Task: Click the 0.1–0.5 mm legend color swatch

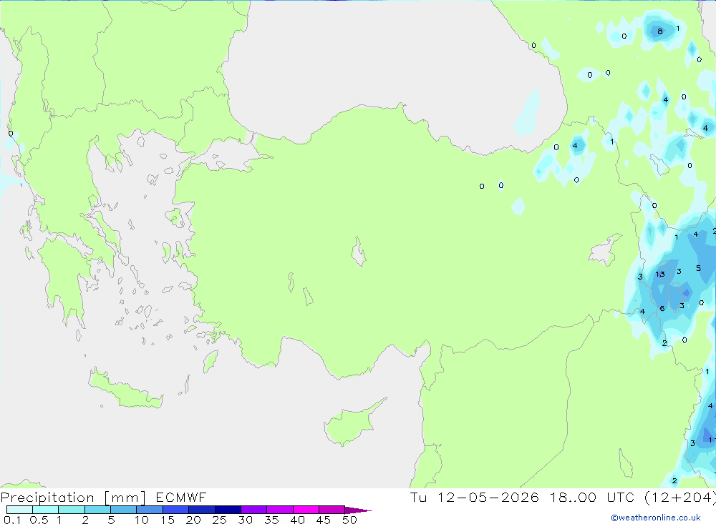Action: pyautogui.click(x=19, y=510)
